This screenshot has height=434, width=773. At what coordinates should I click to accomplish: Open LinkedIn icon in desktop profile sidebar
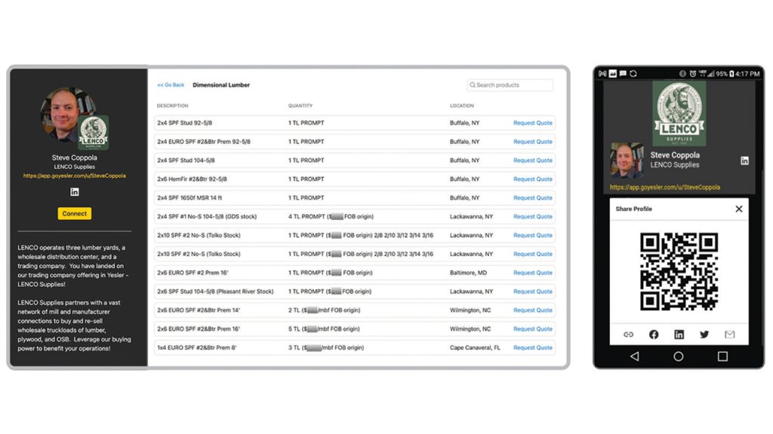pyautogui.click(x=75, y=192)
